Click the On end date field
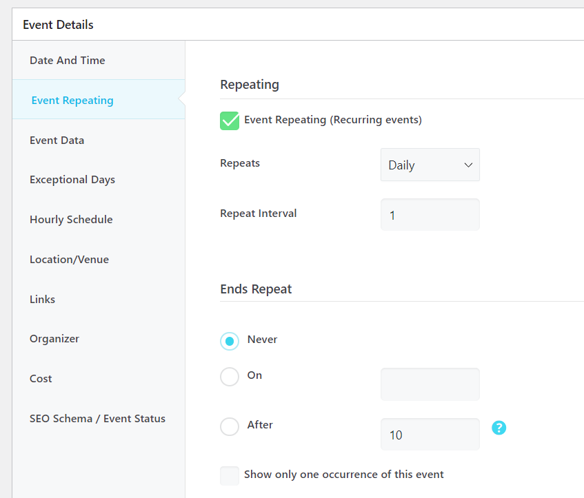This screenshot has width=584, height=498. [x=430, y=384]
